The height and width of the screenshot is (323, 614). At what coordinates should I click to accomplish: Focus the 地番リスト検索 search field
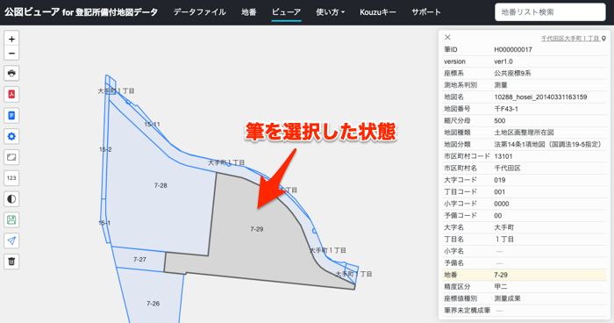[550, 12]
